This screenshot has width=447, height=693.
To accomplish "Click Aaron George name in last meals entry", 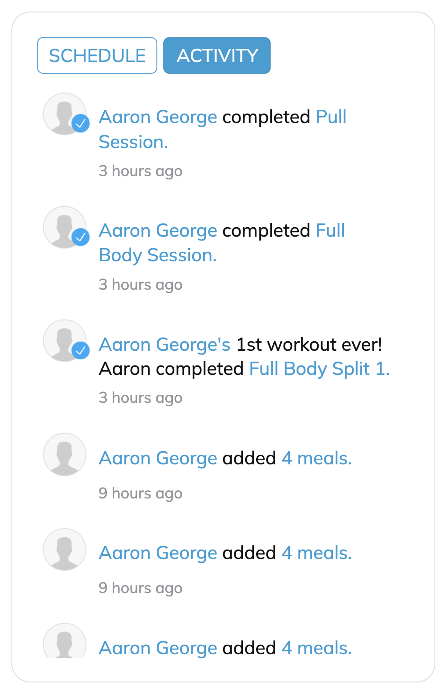I will (x=158, y=648).
